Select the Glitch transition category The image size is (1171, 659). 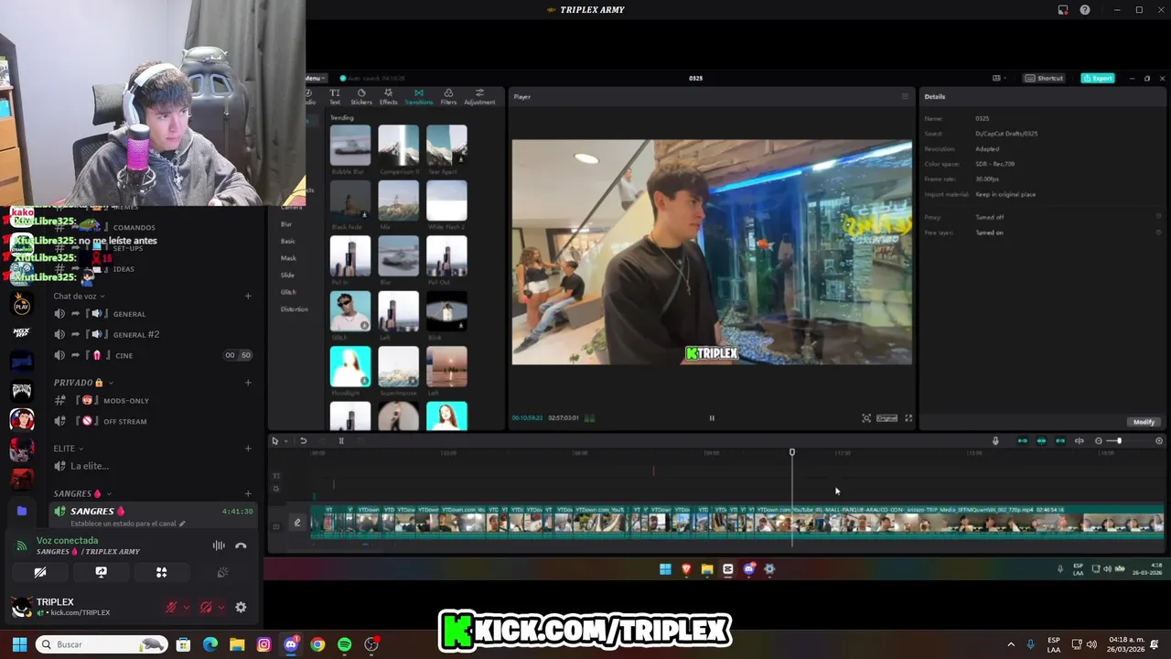click(288, 292)
